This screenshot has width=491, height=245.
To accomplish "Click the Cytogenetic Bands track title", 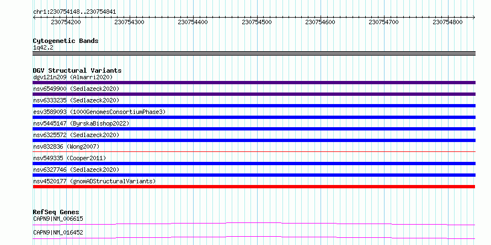I will click(x=66, y=41).
